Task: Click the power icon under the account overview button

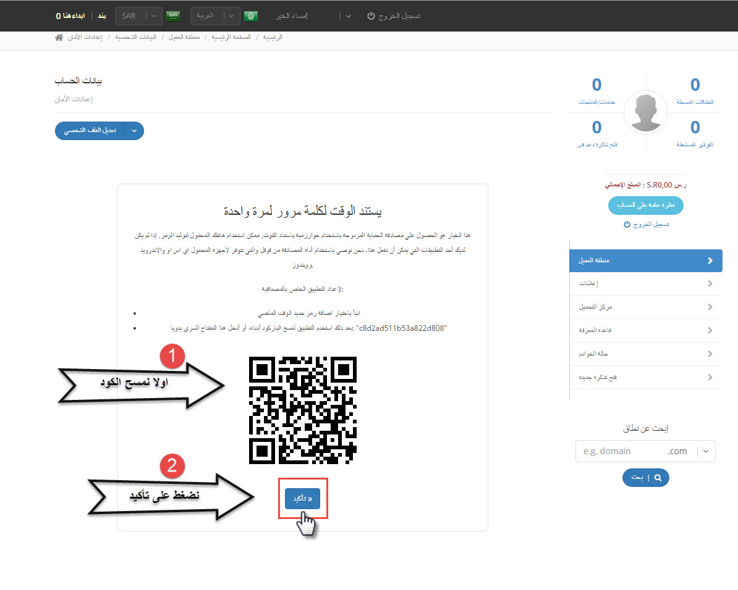Action: [627, 224]
